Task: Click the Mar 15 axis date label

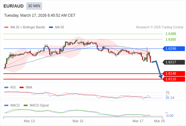Action: pos(78,121)
